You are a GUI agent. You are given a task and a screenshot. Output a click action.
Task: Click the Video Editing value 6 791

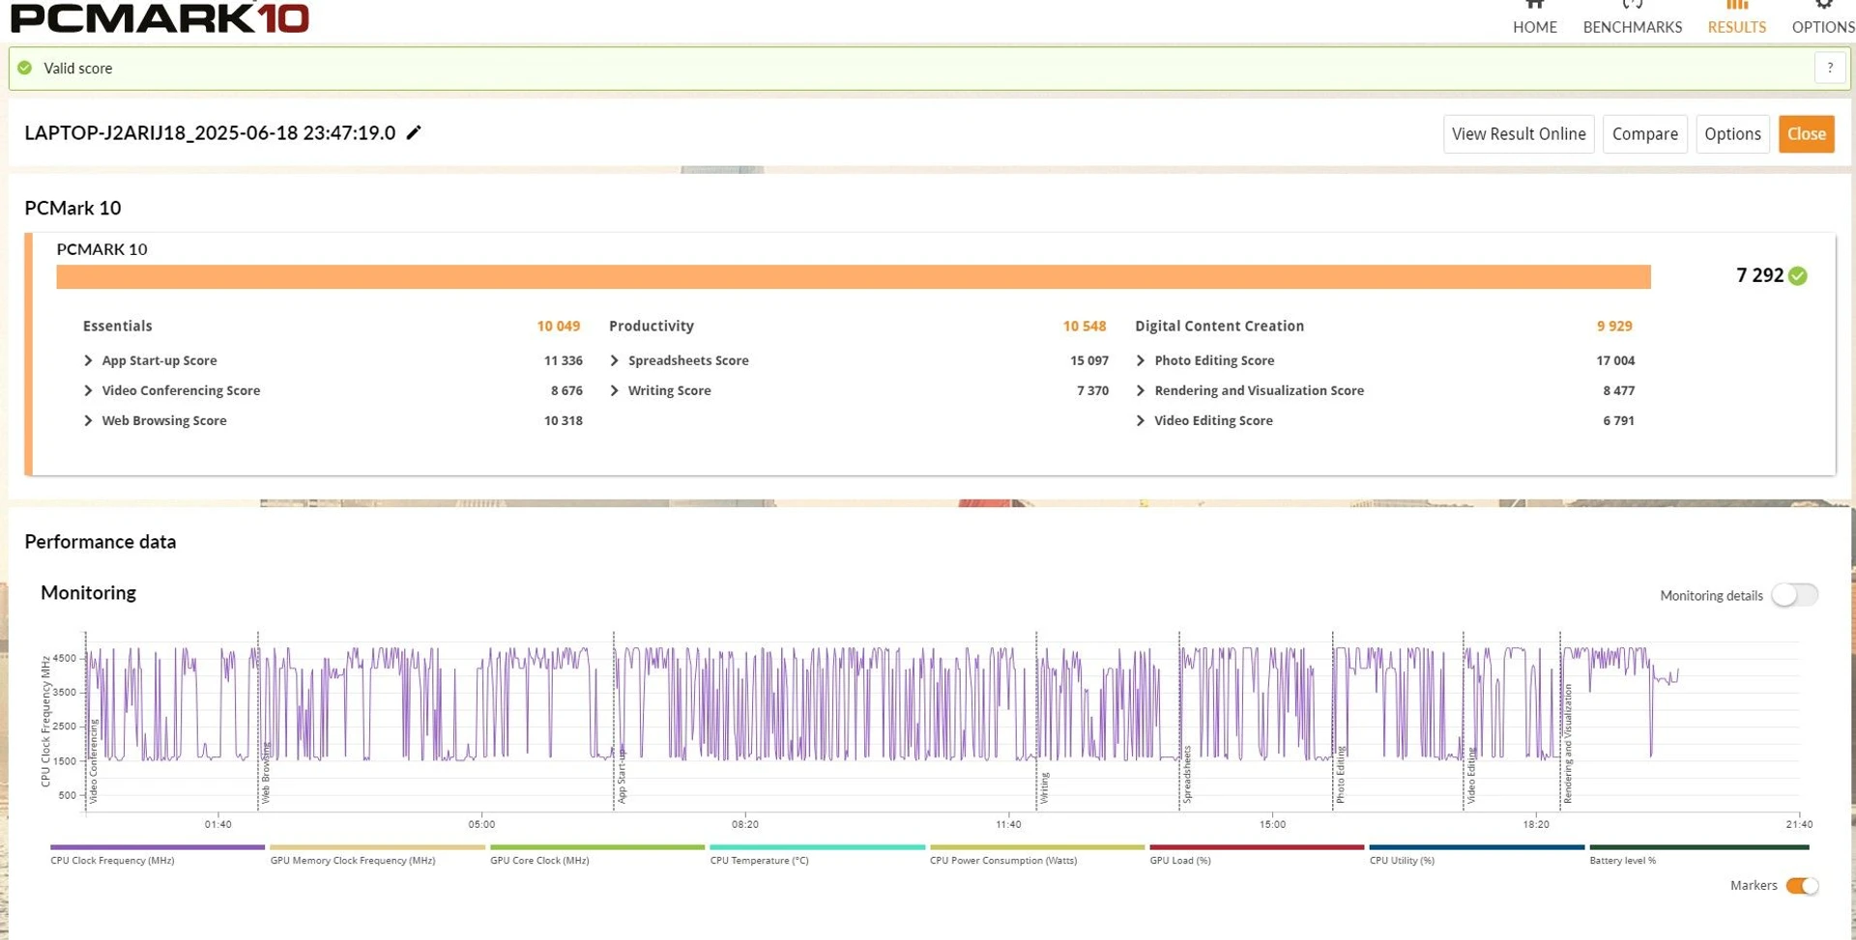click(1618, 420)
